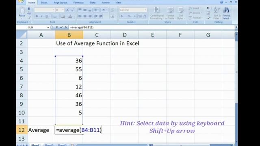The image size is (260, 146).
Task: Cancel the formula entry with X
Action: 57,27
